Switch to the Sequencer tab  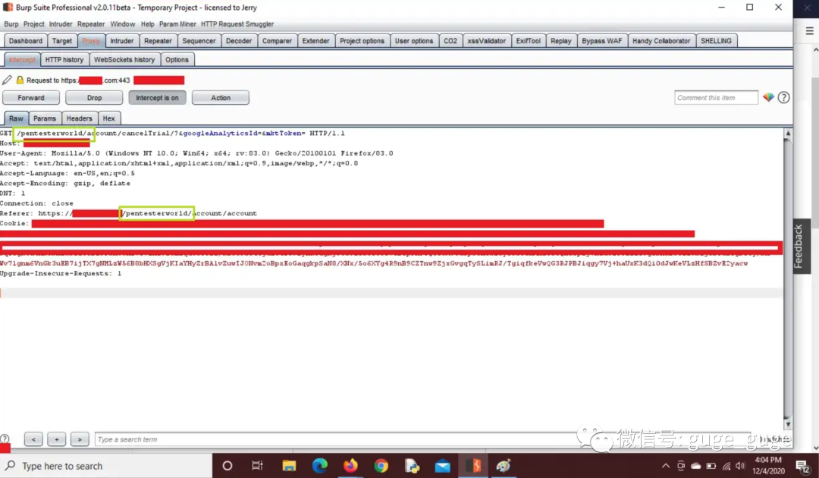[199, 41]
